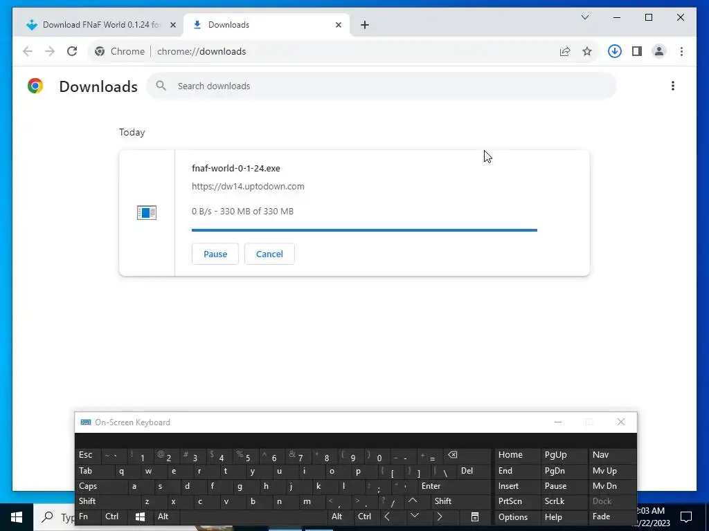Image resolution: width=709 pixels, height=531 pixels.
Task: Tap PrtScn on the On-Screen Keyboard
Action: tap(517, 501)
